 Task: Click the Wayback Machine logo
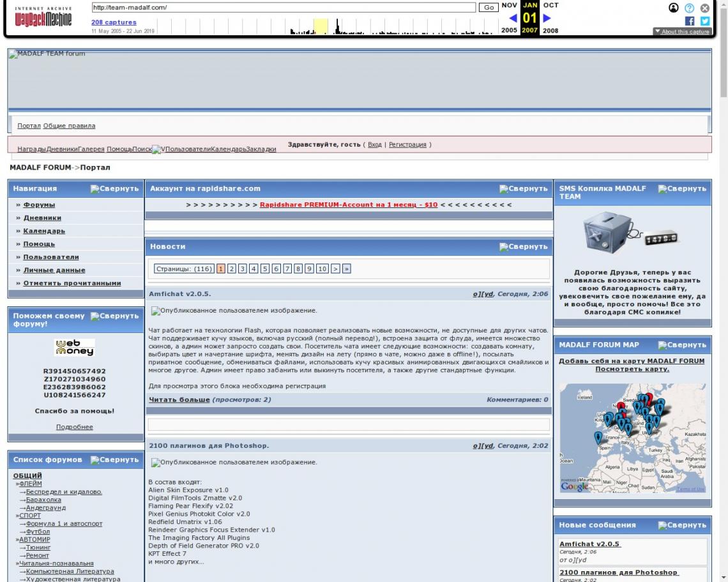43,19
